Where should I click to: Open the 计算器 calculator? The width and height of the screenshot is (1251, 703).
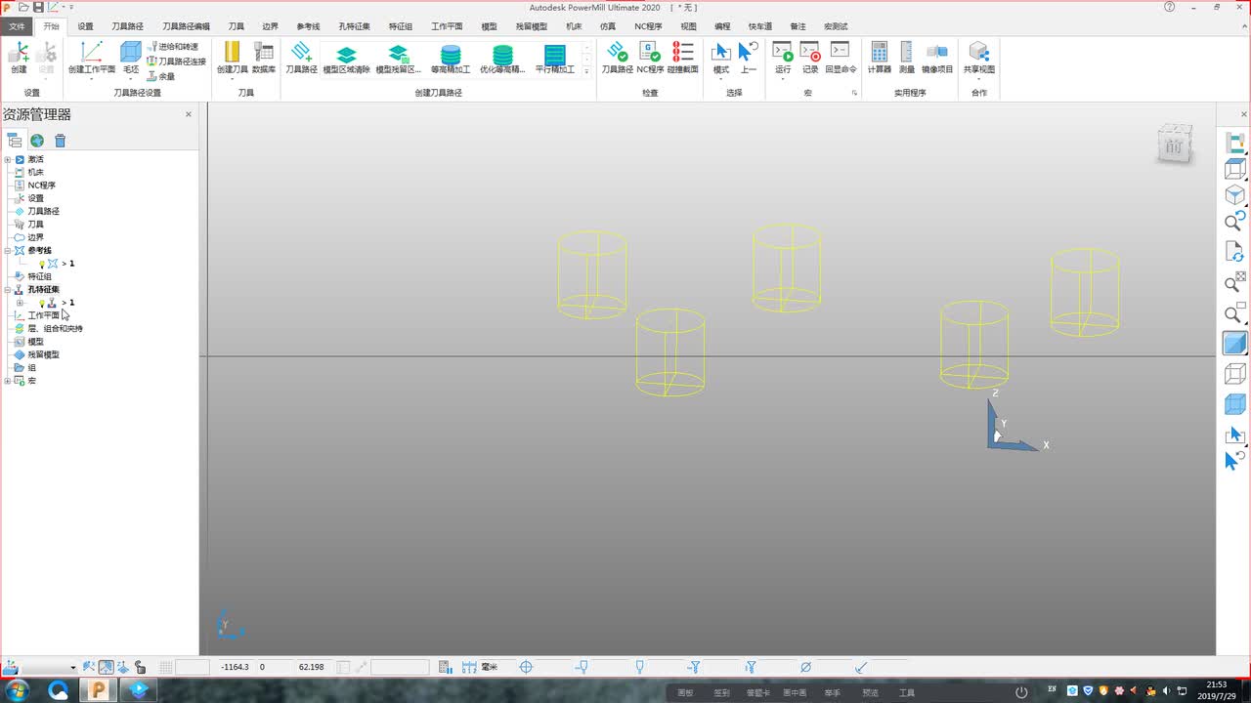point(880,58)
